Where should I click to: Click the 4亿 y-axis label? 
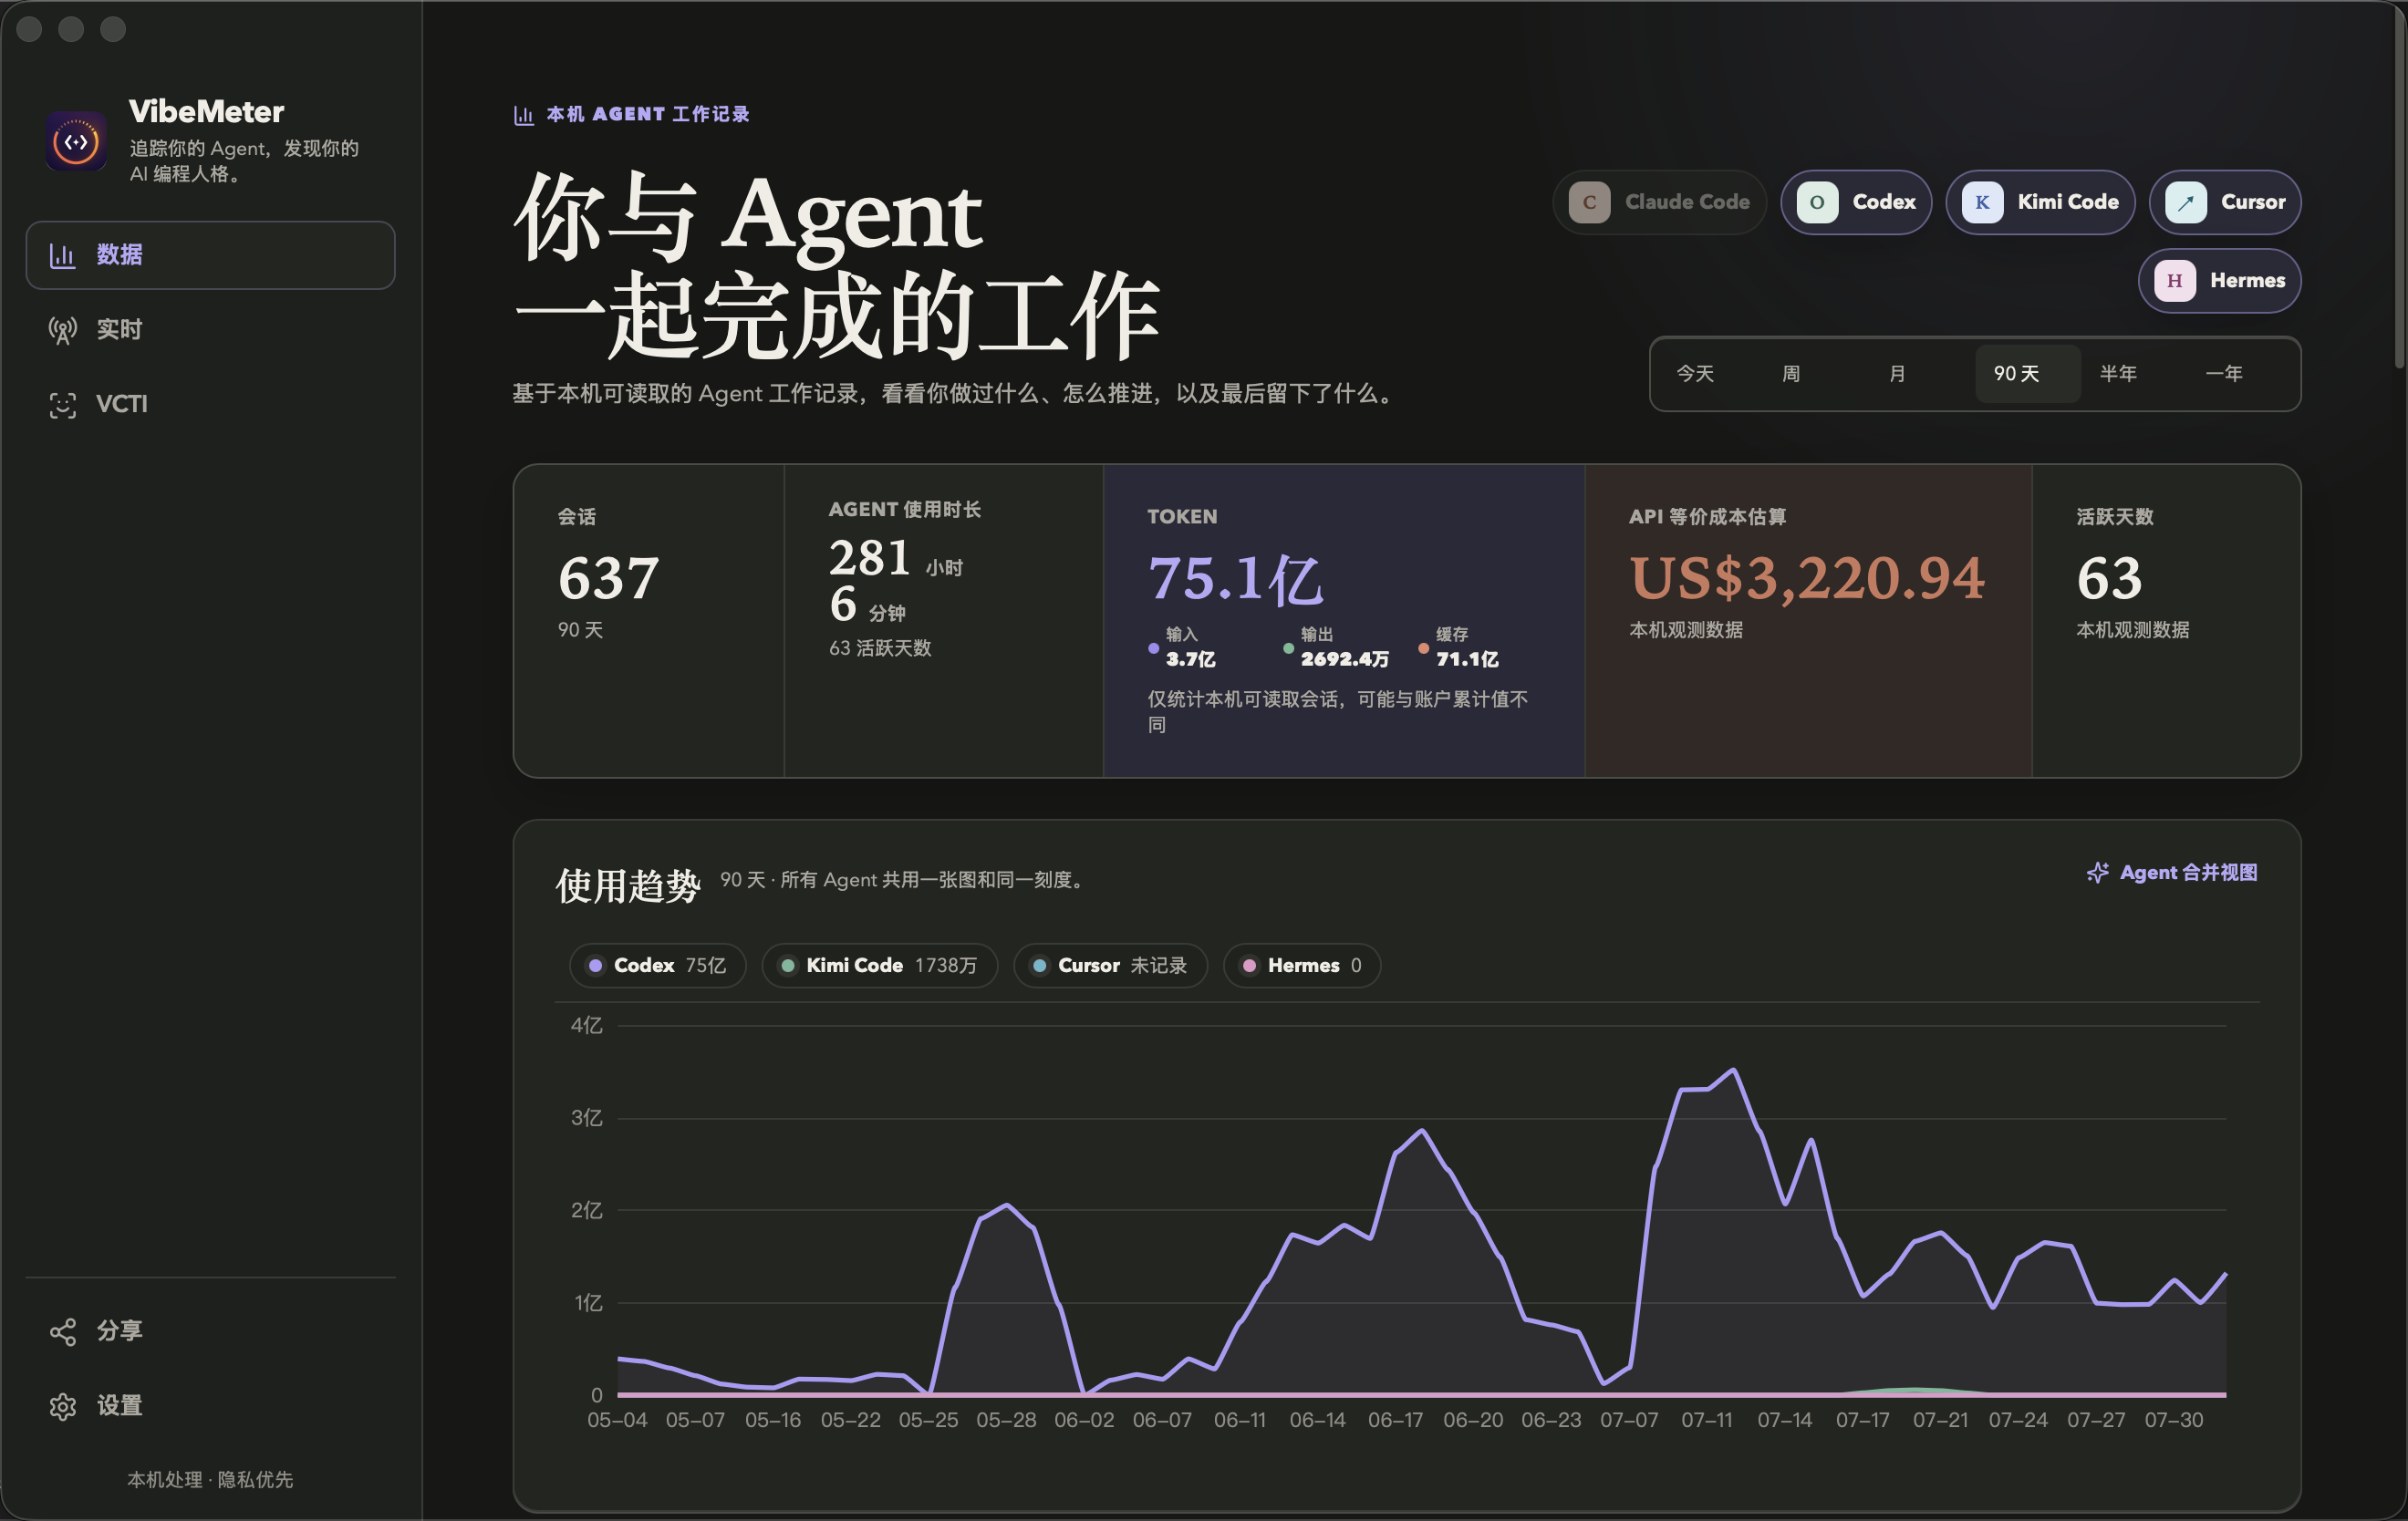point(587,1026)
